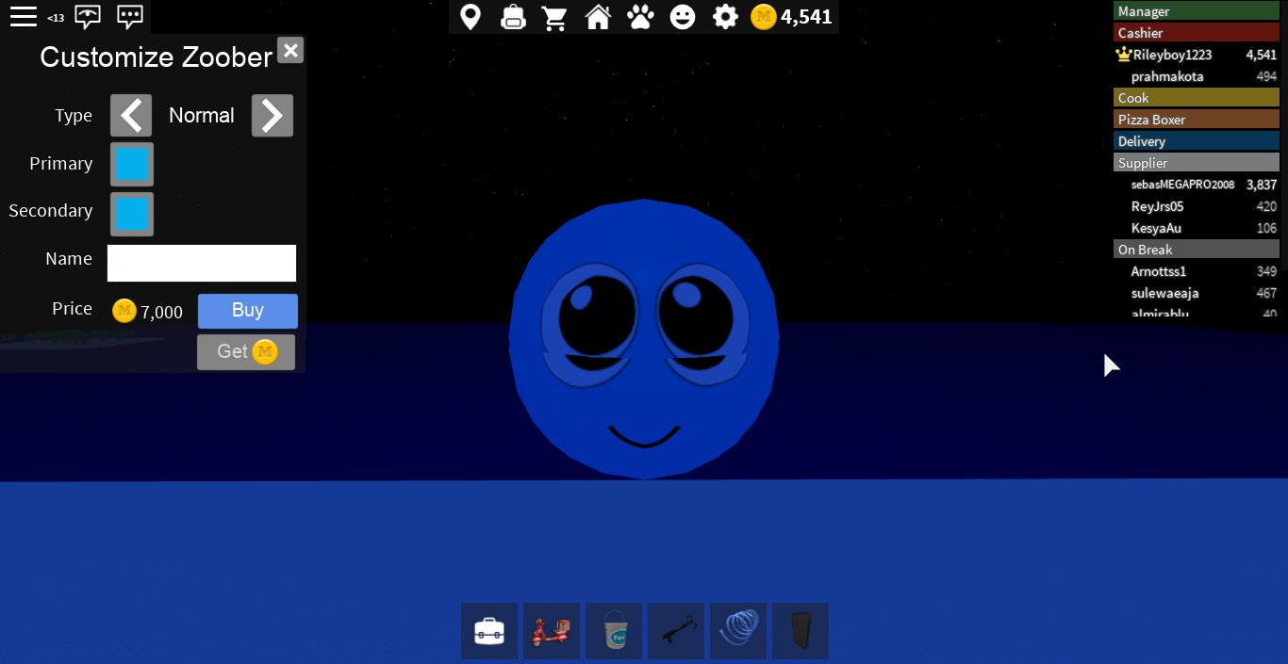Open the backpack icon in top bar

(512, 17)
